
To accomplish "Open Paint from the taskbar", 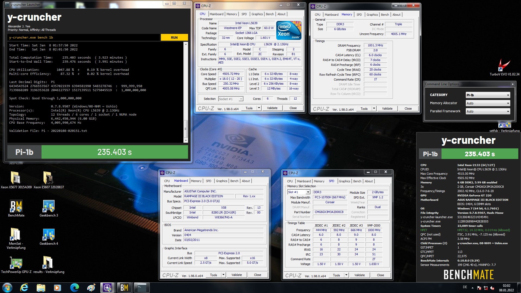I will pyautogui.click(x=91, y=288).
